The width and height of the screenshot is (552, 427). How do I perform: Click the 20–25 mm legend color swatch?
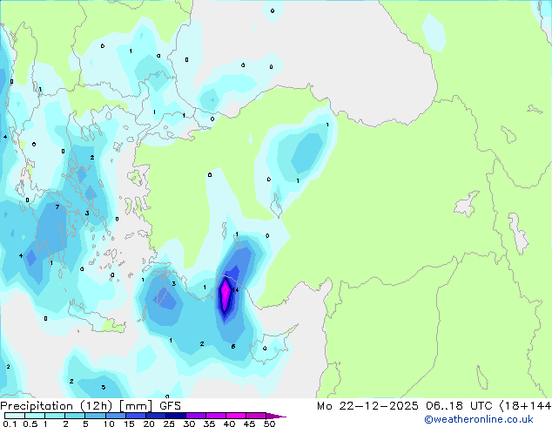(156, 416)
